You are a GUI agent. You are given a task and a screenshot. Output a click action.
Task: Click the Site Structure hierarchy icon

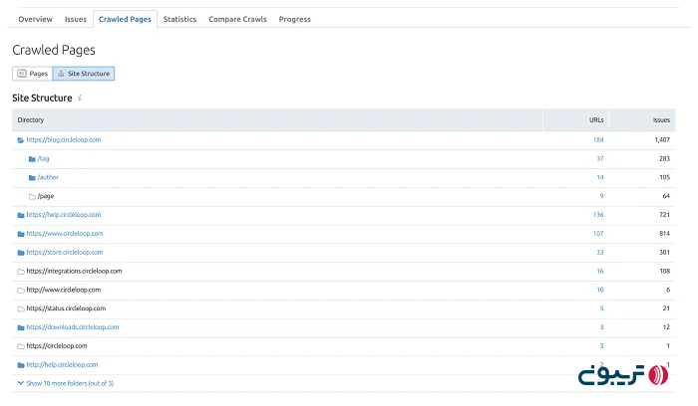[61, 74]
